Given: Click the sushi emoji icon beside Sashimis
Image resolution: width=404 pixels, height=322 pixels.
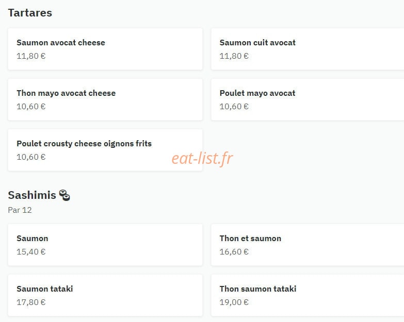Looking at the screenshot, I should click(x=64, y=195).
